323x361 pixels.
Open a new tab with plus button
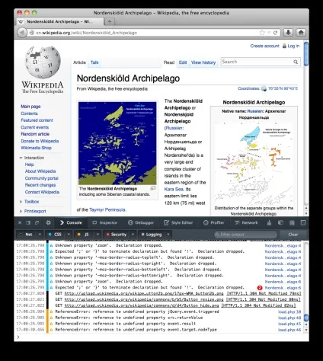point(110,21)
